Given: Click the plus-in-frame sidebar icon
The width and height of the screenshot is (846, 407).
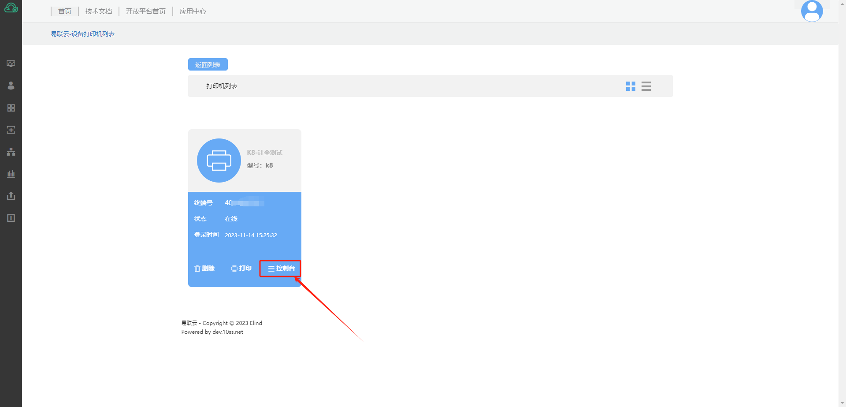Looking at the screenshot, I should pos(11,130).
